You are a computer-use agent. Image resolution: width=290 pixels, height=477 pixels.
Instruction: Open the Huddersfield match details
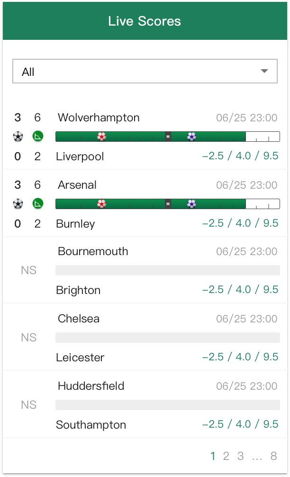pyautogui.click(x=91, y=386)
